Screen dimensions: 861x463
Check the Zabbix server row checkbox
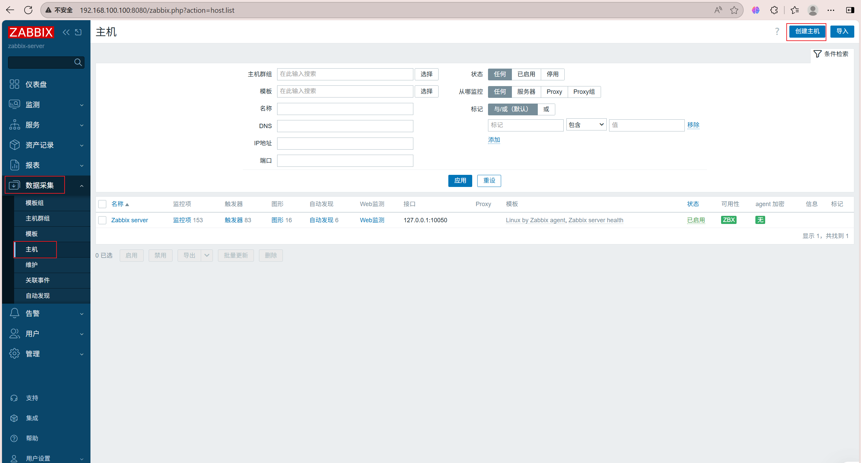coord(102,220)
